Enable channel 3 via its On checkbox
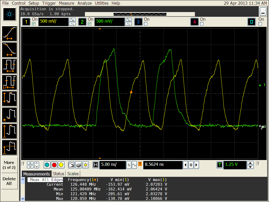Screen dimensions: 269x202 [145, 24]
